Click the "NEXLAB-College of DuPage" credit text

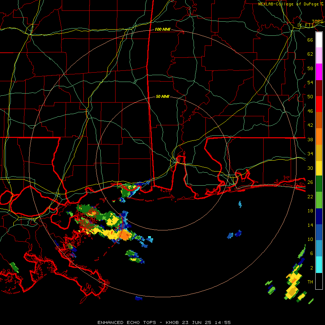[x=288, y=4]
